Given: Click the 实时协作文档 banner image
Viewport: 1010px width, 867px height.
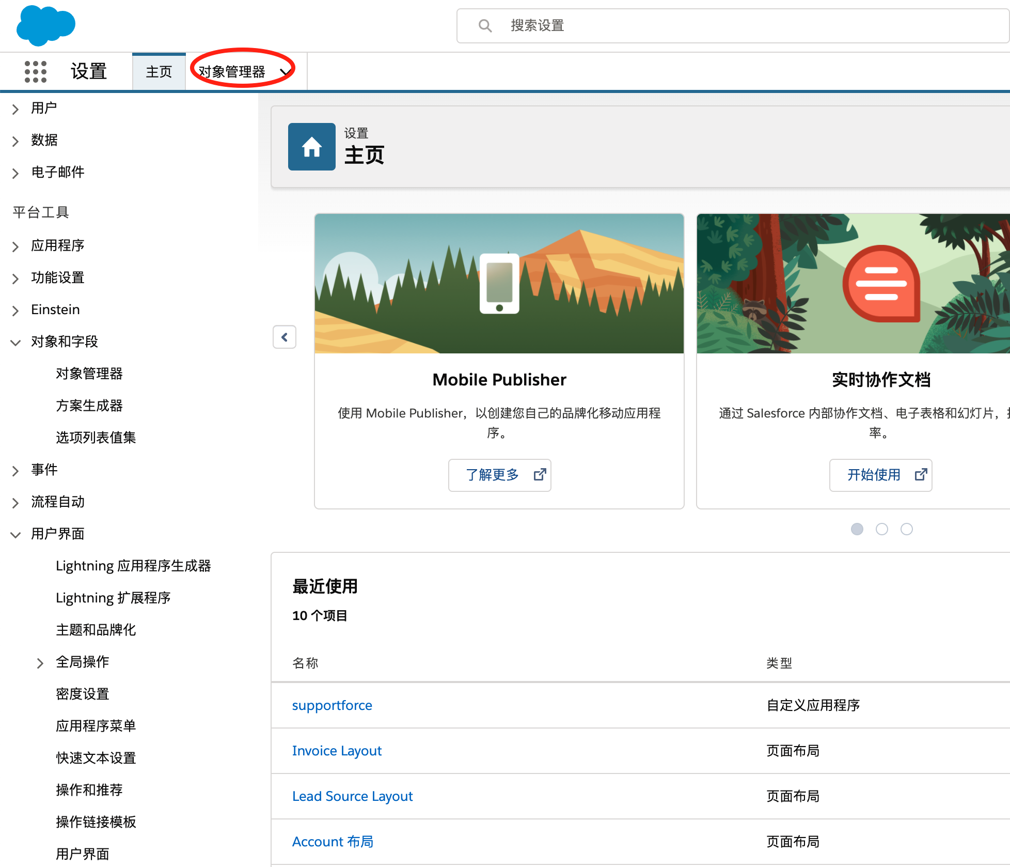Looking at the screenshot, I should pyautogui.click(x=853, y=284).
